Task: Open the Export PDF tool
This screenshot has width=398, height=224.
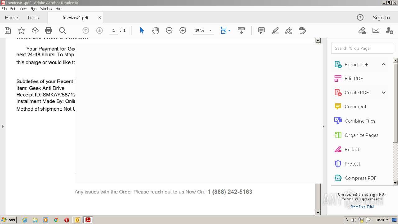Action: tap(356, 64)
